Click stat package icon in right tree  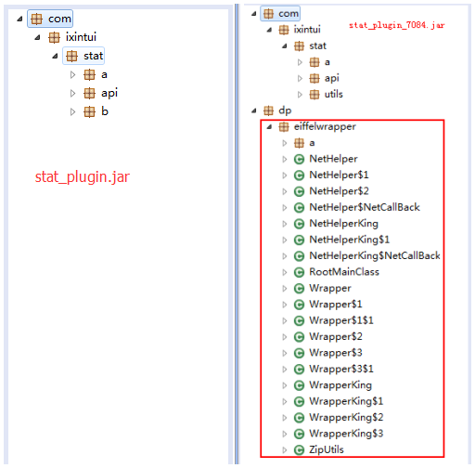[299, 46]
